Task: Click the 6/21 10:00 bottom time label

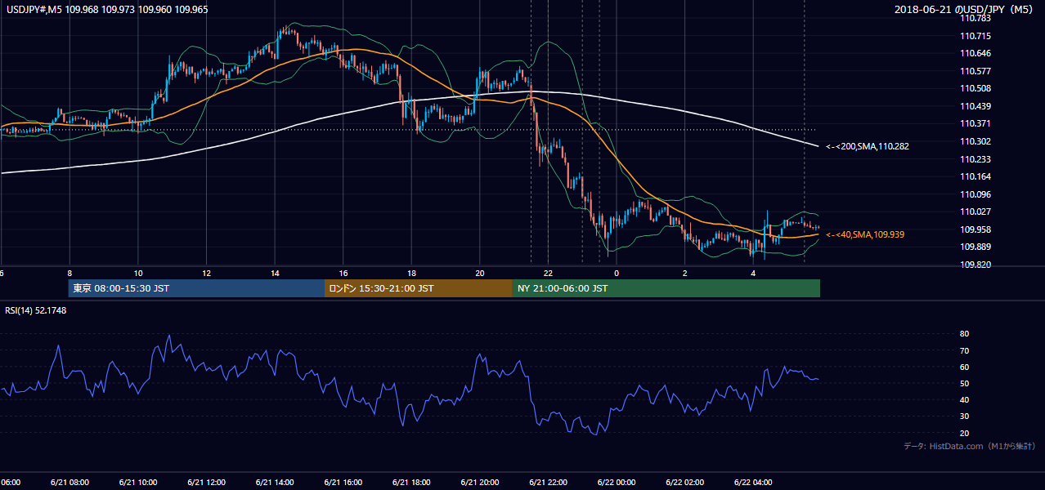Action: 138,482
